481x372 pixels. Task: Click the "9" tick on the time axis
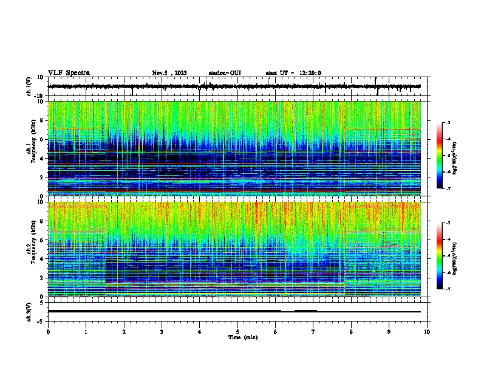389,332
